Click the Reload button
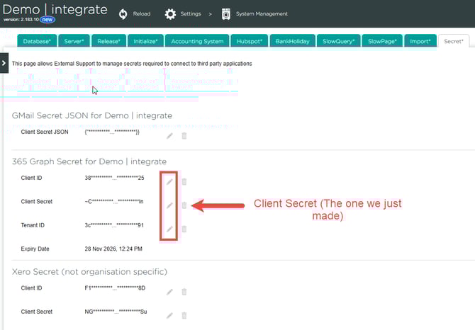The width and height of the screenshot is (475, 330). [x=134, y=14]
